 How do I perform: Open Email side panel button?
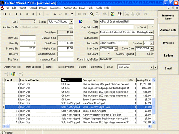tap(168, 68)
